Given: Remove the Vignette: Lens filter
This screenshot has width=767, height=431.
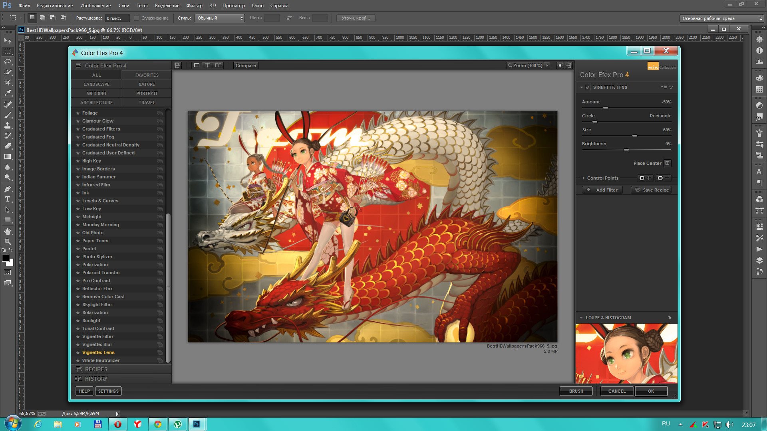Looking at the screenshot, I should 671,88.
